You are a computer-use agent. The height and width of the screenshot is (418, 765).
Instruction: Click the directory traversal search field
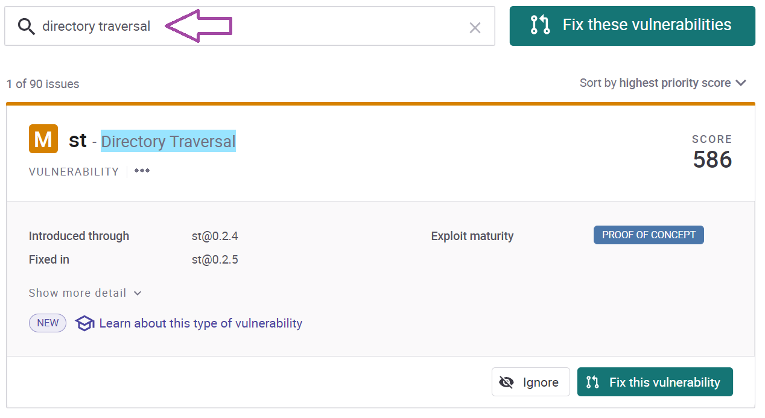[x=250, y=26]
